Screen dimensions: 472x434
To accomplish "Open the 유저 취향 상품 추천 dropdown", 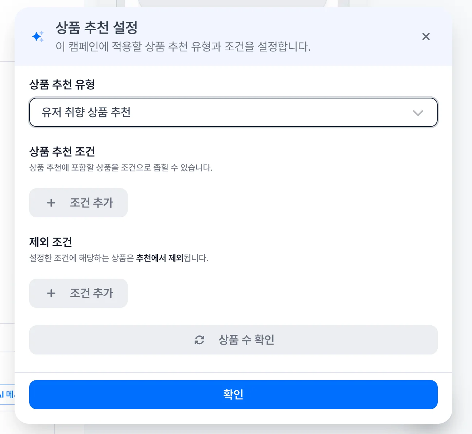I will pos(233,112).
